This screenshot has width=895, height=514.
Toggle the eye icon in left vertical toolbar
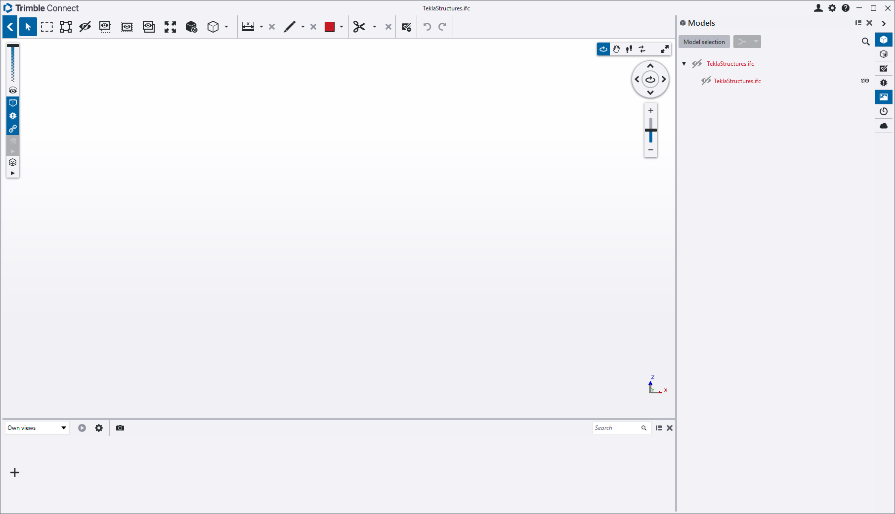point(13,91)
